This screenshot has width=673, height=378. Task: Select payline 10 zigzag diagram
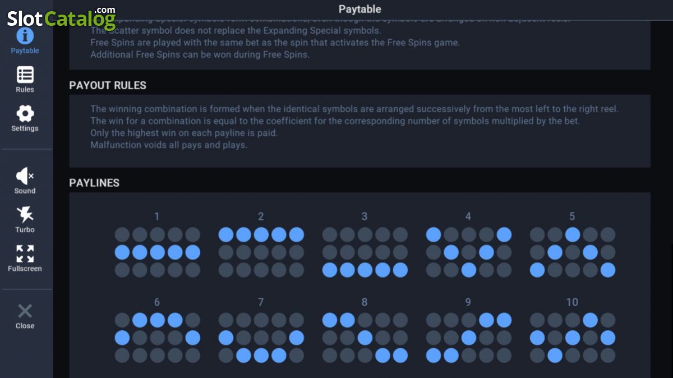pos(572,338)
